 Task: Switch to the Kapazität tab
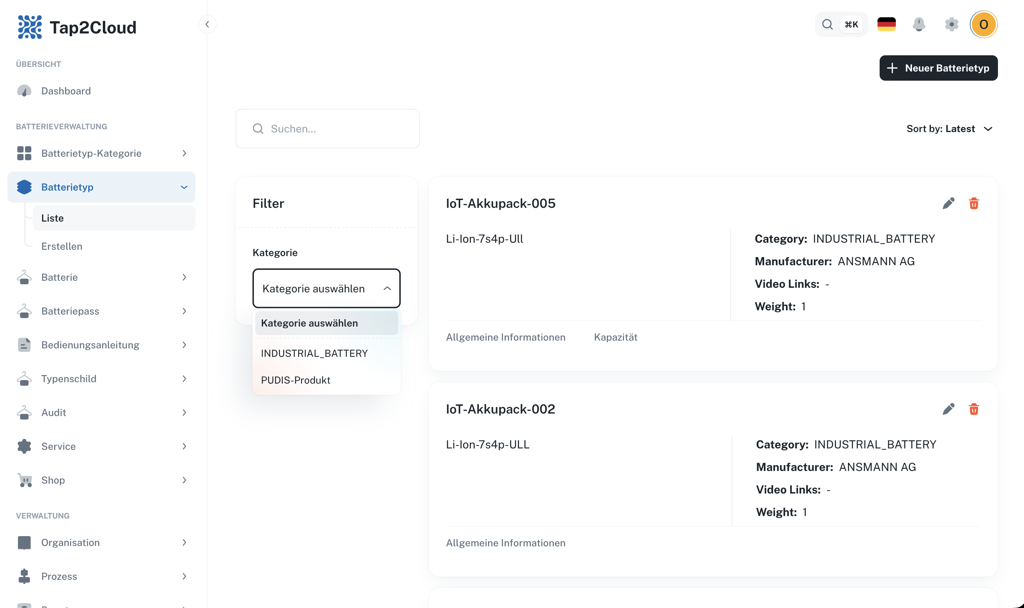616,337
